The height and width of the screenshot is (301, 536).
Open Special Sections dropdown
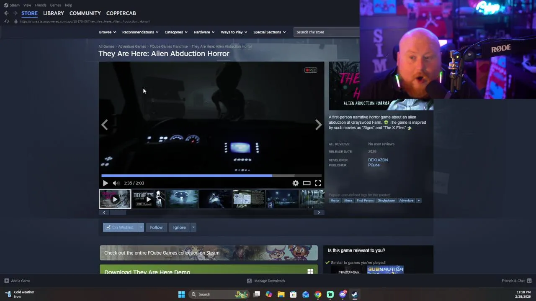coord(269,32)
